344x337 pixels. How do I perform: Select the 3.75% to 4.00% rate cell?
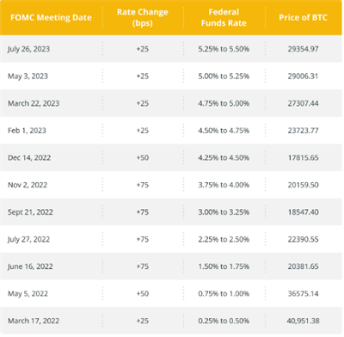click(224, 185)
